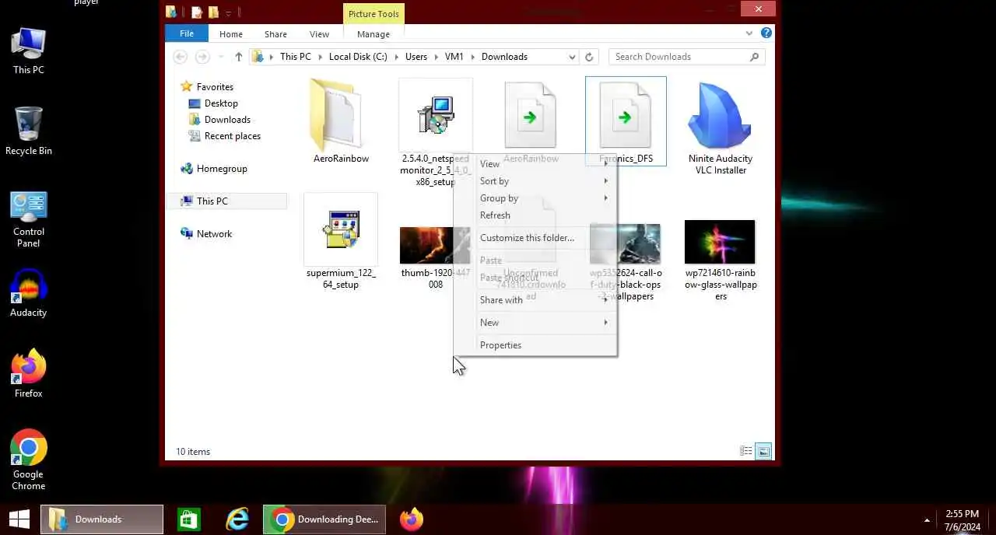Screen dimensions: 996x535
Task: Open Internet Explorer taskbar icon
Action: (237, 519)
